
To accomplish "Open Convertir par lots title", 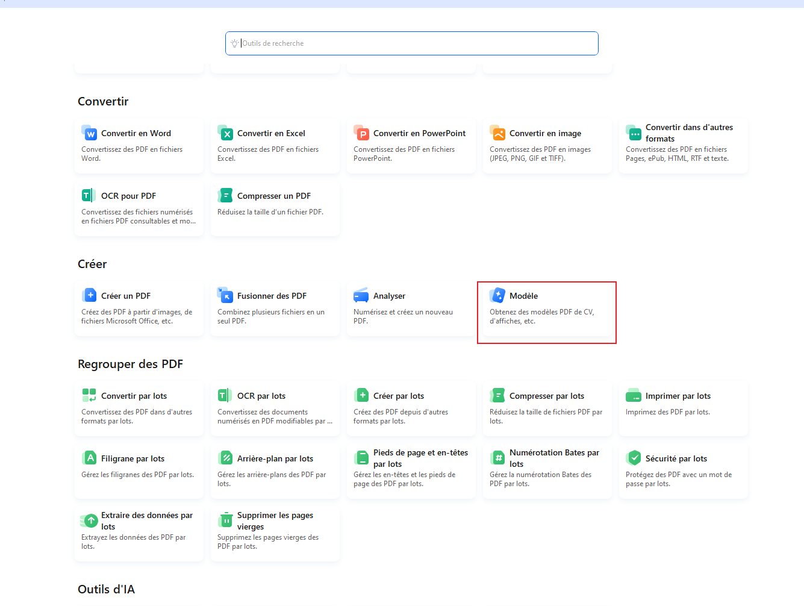I will pos(134,396).
